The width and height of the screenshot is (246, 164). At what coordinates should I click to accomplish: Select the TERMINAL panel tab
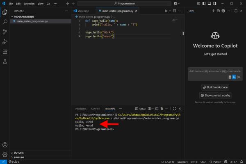tap(110, 109)
